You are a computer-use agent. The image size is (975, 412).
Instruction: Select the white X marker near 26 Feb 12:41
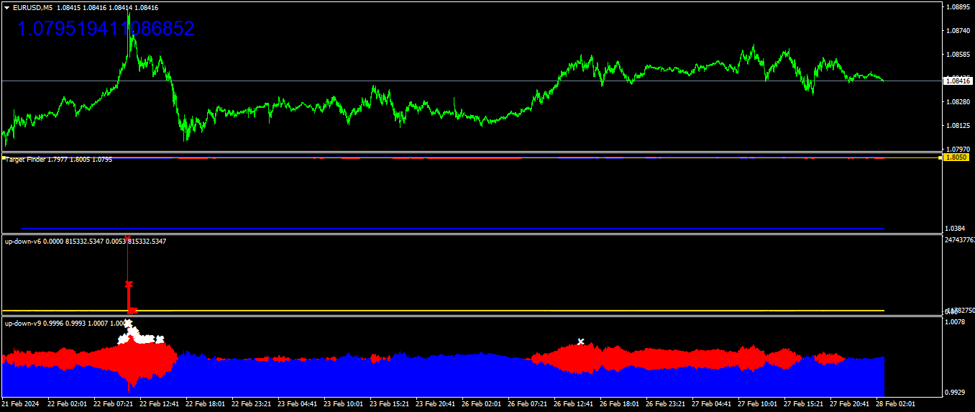click(581, 342)
